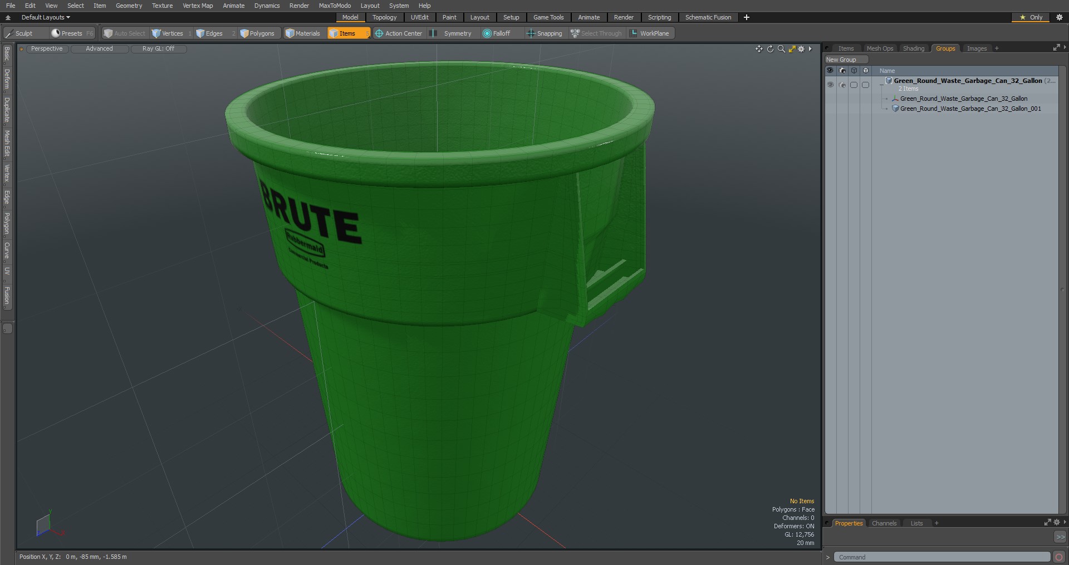Switch to Polygons selection mode
The width and height of the screenshot is (1069, 565).
click(257, 33)
